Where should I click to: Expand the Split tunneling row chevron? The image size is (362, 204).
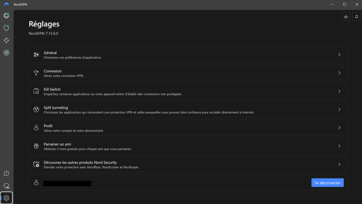click(339, 110)
